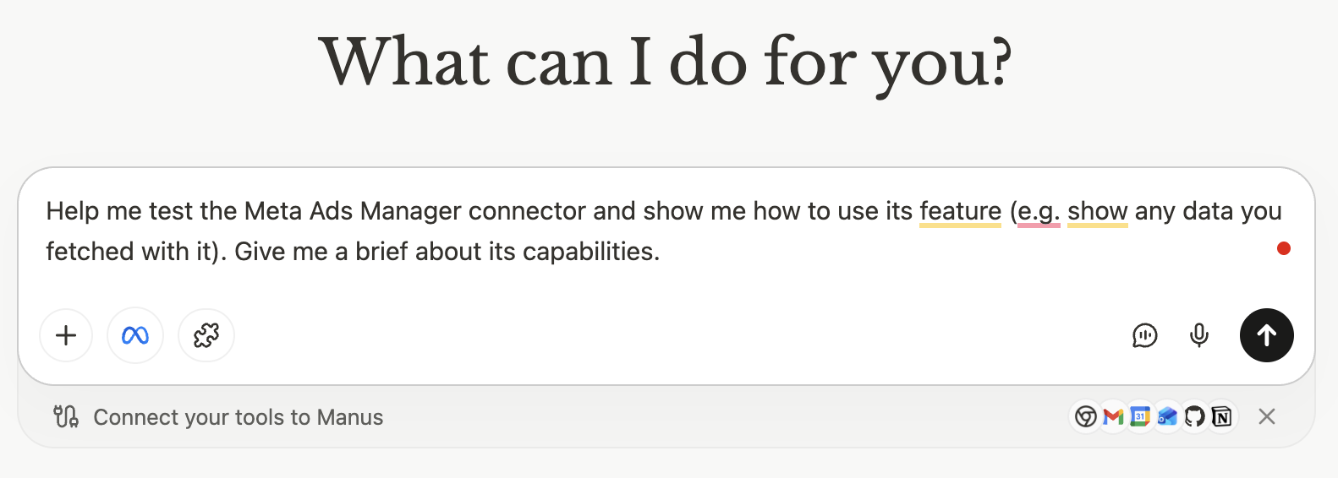Select the Google Calendar icon

coord(1140,416)
